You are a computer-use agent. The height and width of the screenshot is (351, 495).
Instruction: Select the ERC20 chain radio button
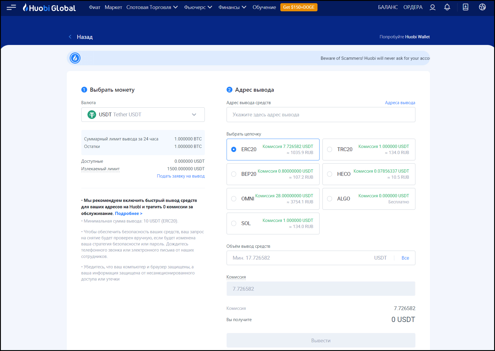tap(234, 149)
